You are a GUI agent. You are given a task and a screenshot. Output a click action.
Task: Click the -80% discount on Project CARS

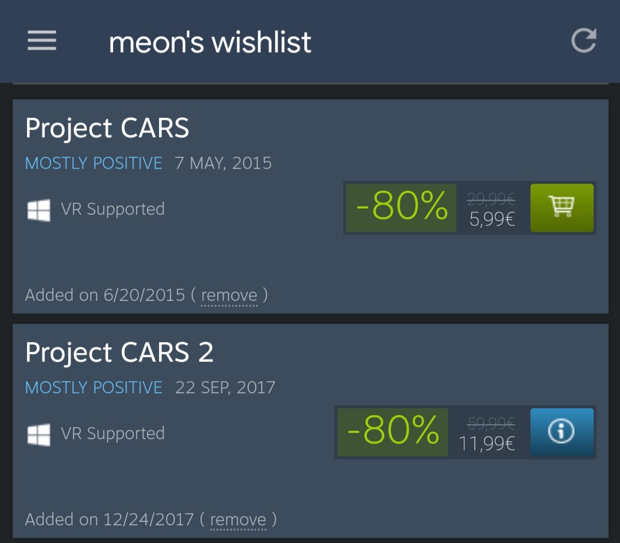click(401, 208)
